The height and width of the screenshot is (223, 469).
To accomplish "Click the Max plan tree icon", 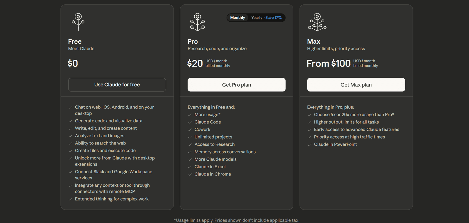I will (x=317, y=22).
